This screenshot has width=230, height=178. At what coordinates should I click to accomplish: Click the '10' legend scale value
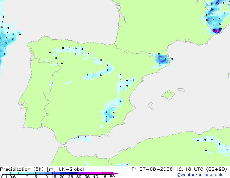coord(45,177)
